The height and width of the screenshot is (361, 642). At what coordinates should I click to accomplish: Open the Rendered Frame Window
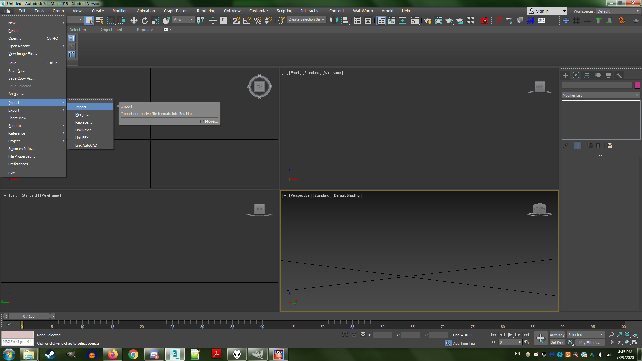pyautogui.click(x=438, y=20)
